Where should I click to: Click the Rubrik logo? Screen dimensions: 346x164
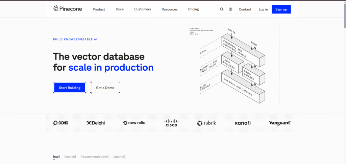pyautogui.click(x=206, y=123)
